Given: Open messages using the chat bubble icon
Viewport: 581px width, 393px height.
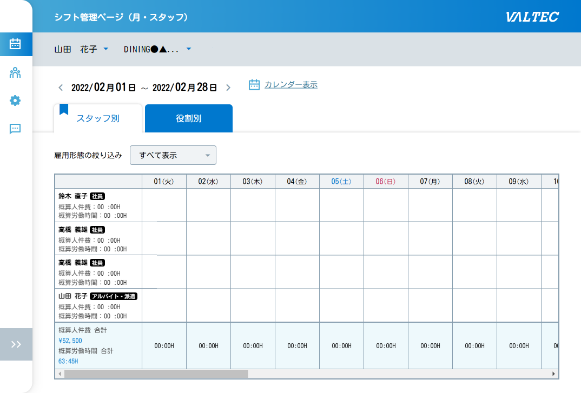Looking at the screenshot, I should (15, 129).
